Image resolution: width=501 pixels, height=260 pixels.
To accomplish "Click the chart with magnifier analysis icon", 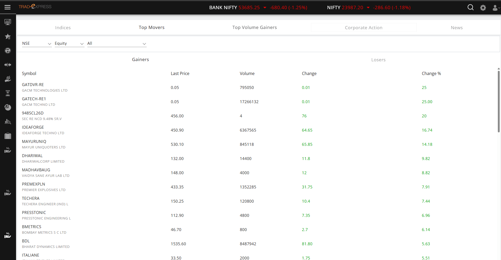I will 8,122.
